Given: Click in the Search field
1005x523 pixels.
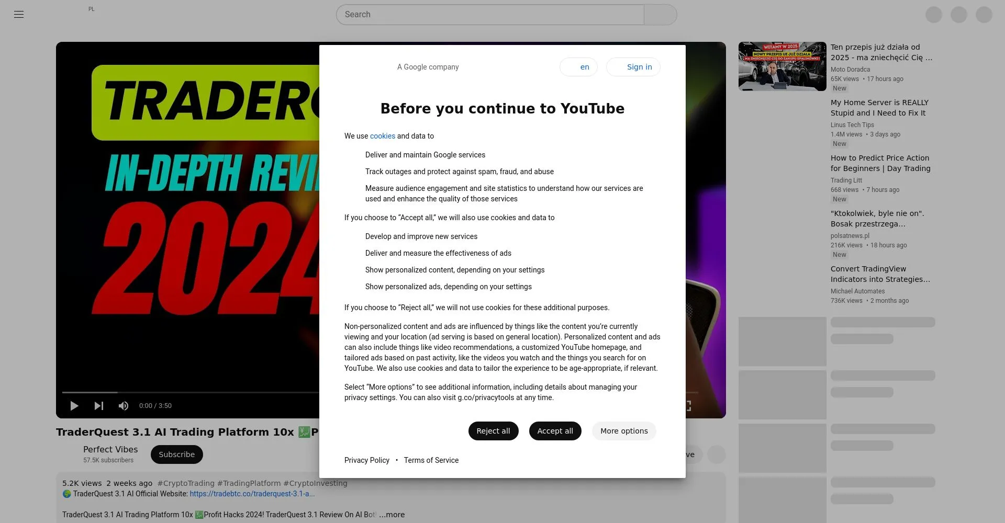Looking at the screenshot, I should pyautogui.click(x=490, y=15).
